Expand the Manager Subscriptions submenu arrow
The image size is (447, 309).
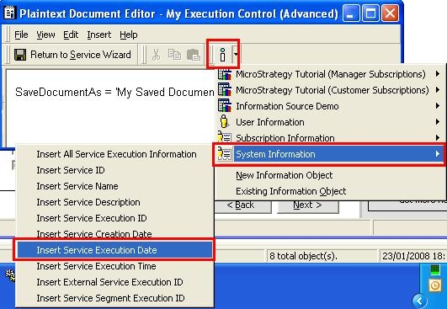click(438, 74)
